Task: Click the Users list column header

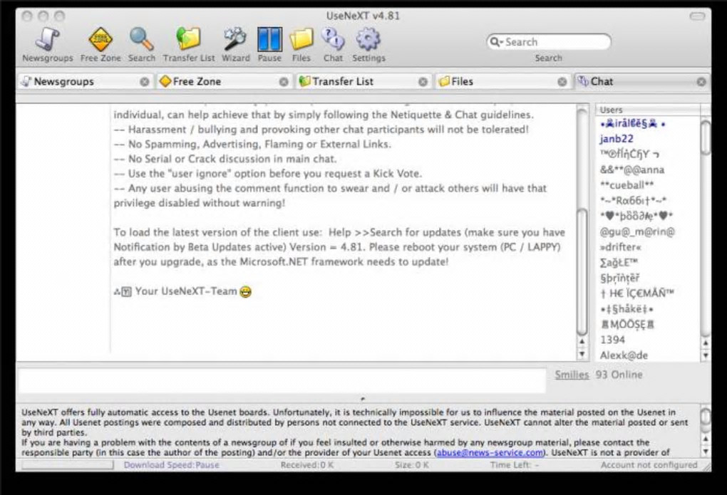Action: click(x=648, y=110)
